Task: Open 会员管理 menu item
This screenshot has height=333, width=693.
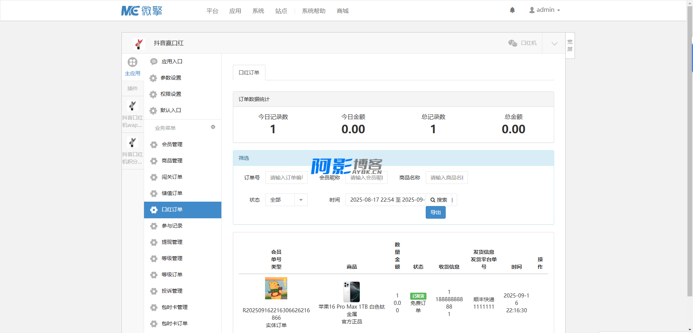Action: coord(172,144)
